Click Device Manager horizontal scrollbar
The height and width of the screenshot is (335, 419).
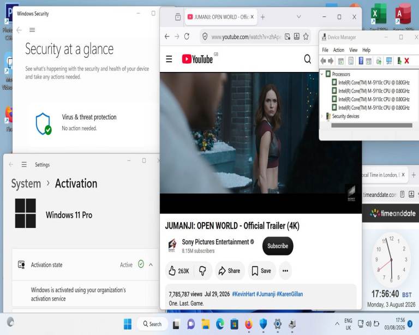click(x=372, y=125)
